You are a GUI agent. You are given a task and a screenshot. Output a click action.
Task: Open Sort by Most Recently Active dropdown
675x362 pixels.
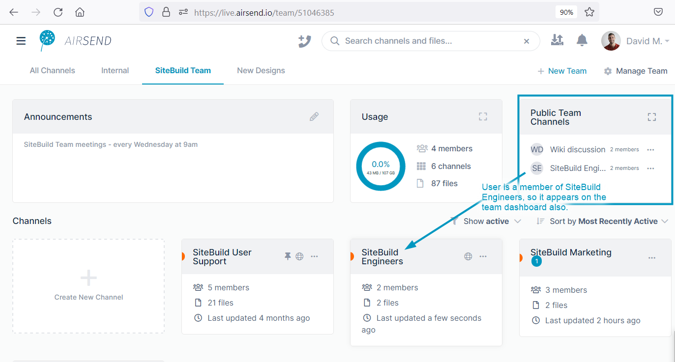[x=602, y=221]
